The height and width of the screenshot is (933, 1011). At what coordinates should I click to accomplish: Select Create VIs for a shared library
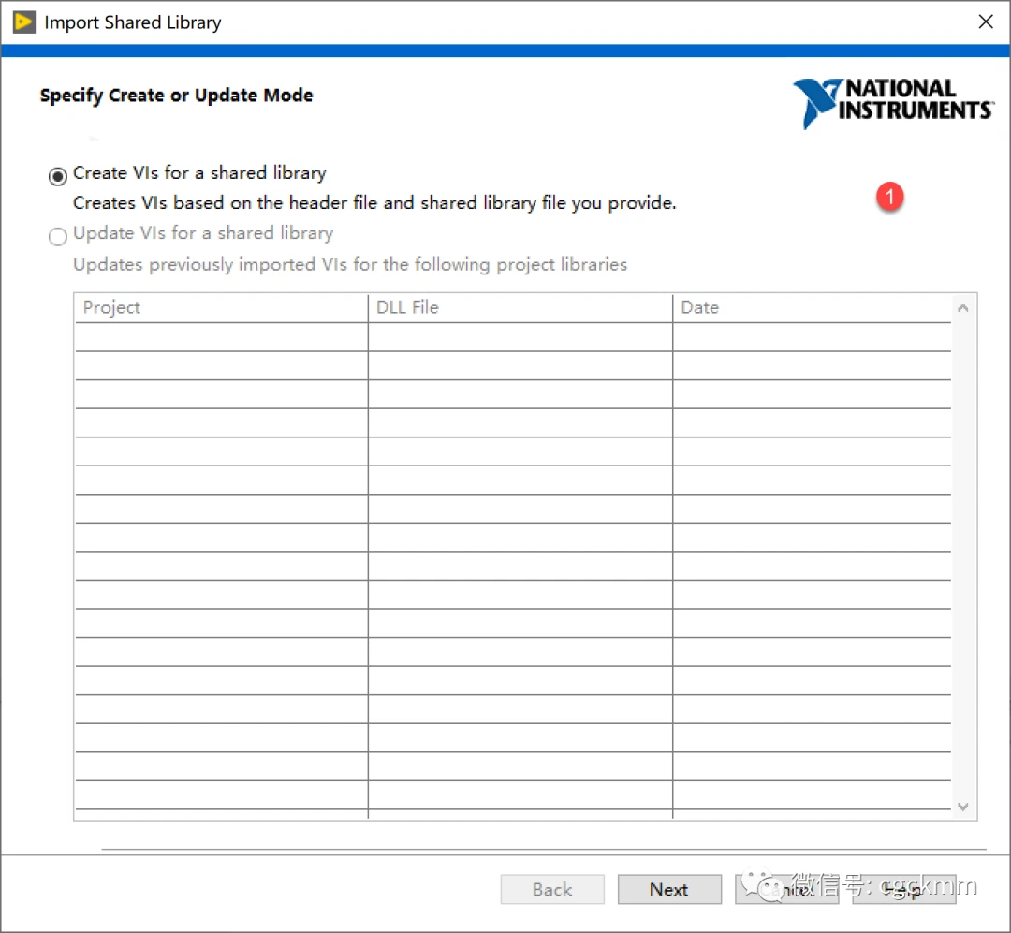click(x=58, y=175)
